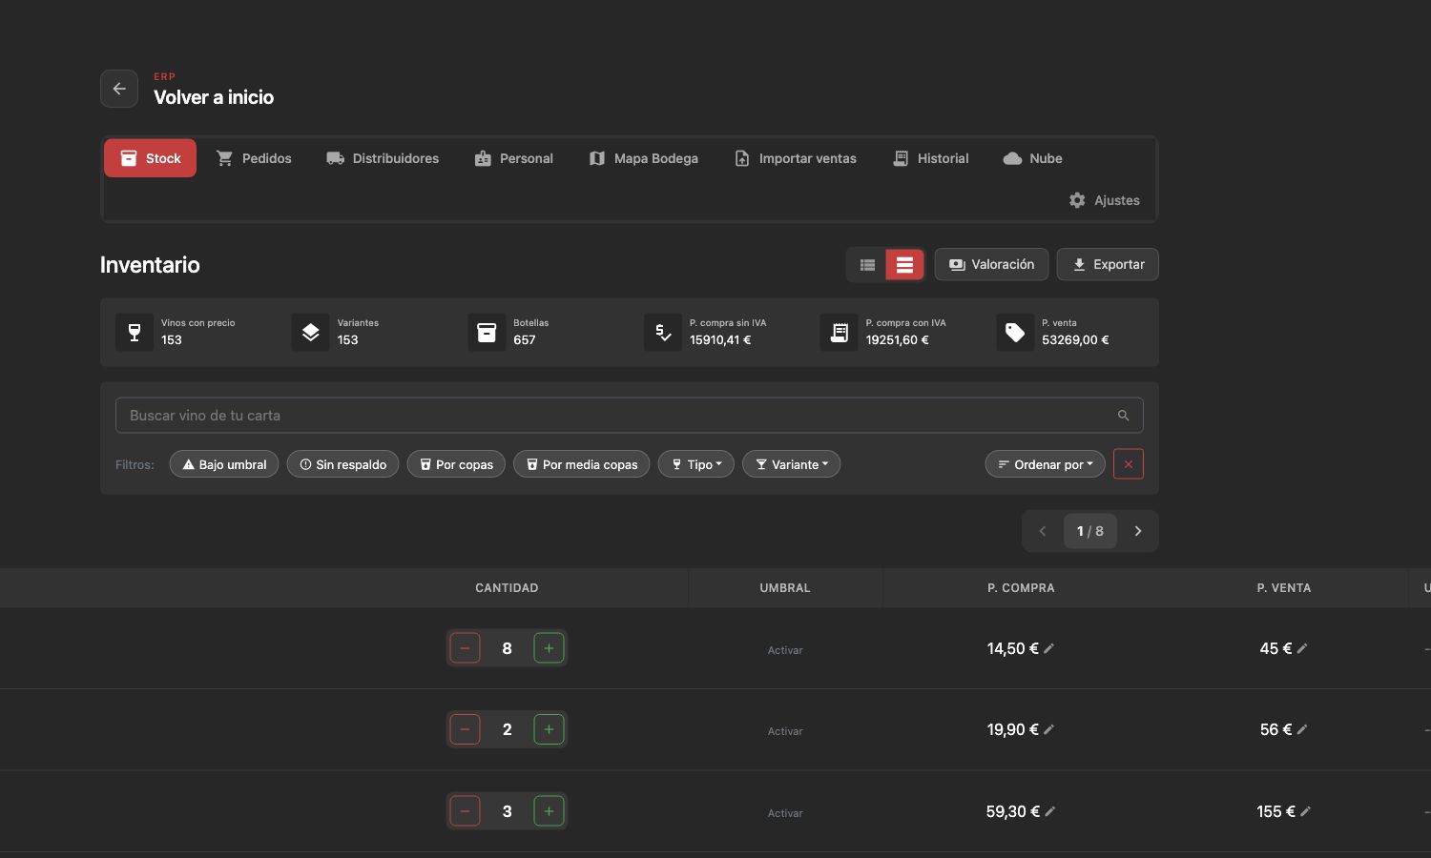This screenshot has height=858, width=1431.
Task: Edit sale price 56 € pencil icon
Action: pyautogui.click(x=1302, y=729)
